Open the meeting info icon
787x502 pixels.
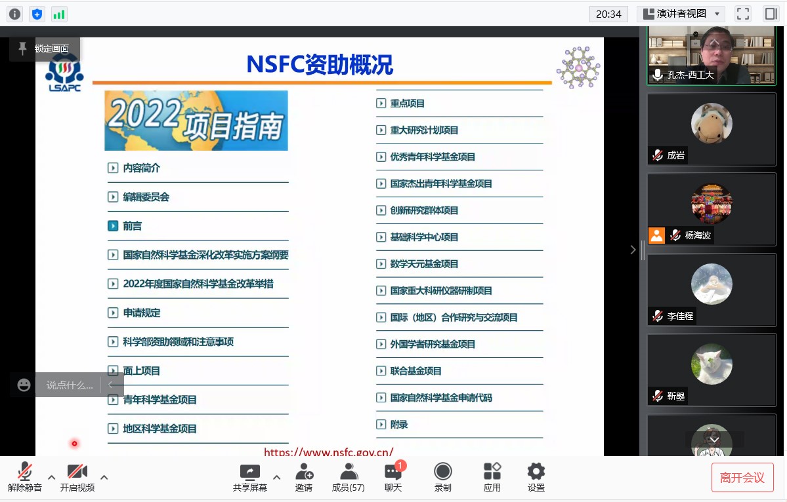[14, 14]
